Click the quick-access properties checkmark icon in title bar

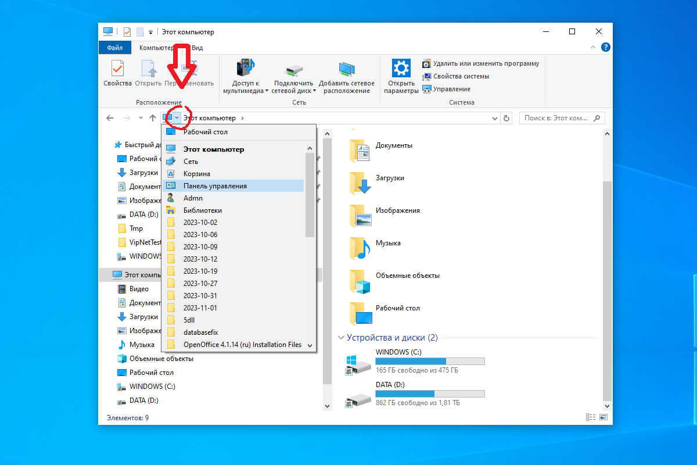tap(127, 32)
